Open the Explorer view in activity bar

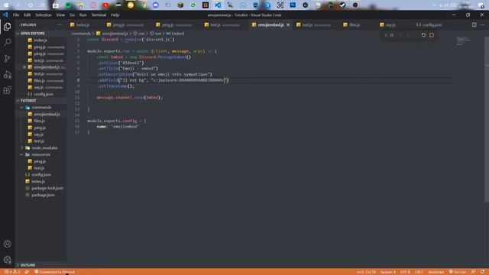point(7,27)
